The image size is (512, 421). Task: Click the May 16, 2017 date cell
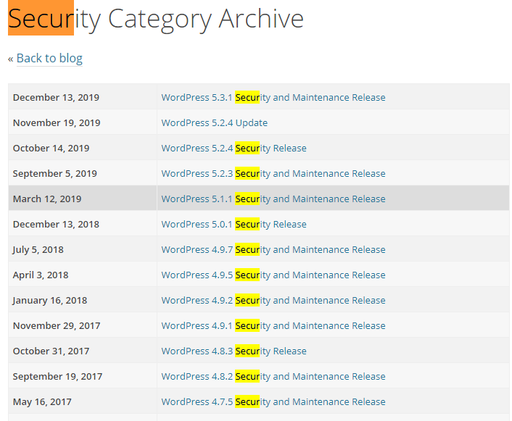(x=82, y=401)
